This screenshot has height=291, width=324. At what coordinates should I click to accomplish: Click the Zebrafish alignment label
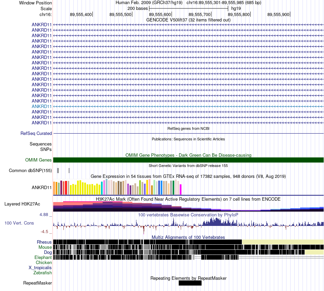point(43,273)
